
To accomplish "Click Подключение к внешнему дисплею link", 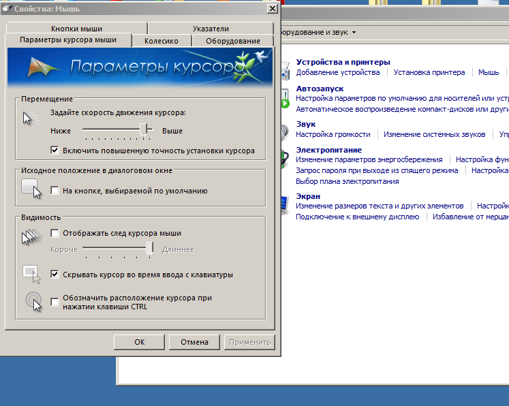I will tap(358, 217).
